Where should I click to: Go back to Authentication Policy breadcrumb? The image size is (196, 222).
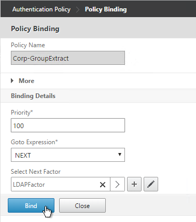[41, 9]
